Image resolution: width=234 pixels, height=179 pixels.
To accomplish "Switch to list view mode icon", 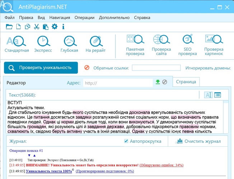I will coord(217,95).
